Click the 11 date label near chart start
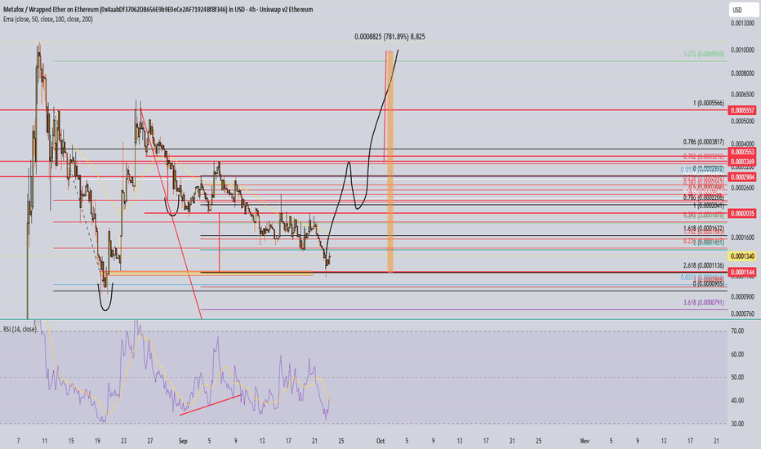This screenshot has width=761, height=449. click(45, 441)
